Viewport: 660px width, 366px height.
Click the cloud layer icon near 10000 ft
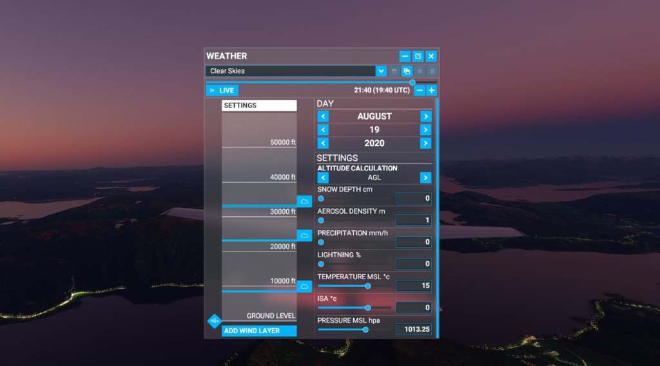pyautogui.click(x=304, y=286)
